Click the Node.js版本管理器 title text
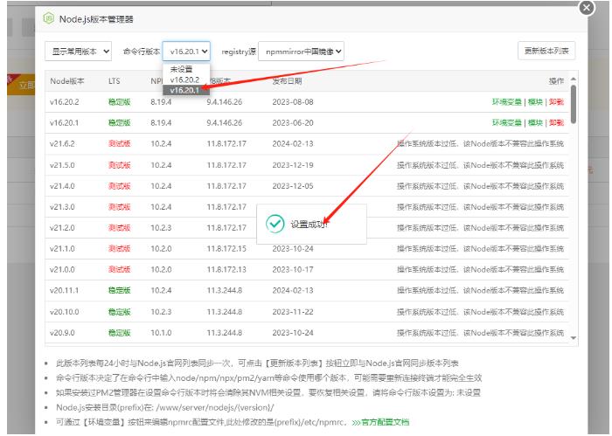 click(96, 19)
